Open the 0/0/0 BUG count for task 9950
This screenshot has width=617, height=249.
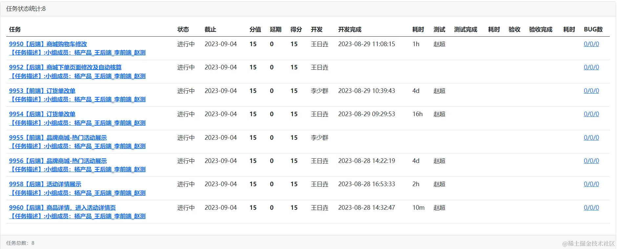click(x=591, y=44)
